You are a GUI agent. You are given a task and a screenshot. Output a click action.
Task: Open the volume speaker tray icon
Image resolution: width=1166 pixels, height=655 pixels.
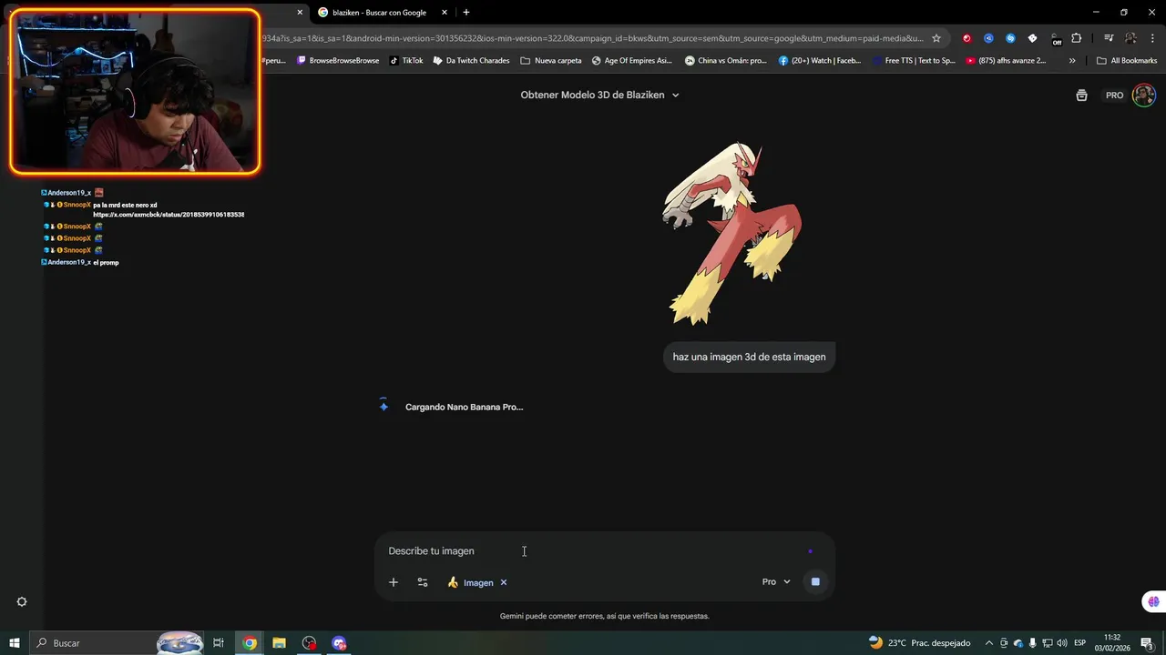(x=1061, y=643)
